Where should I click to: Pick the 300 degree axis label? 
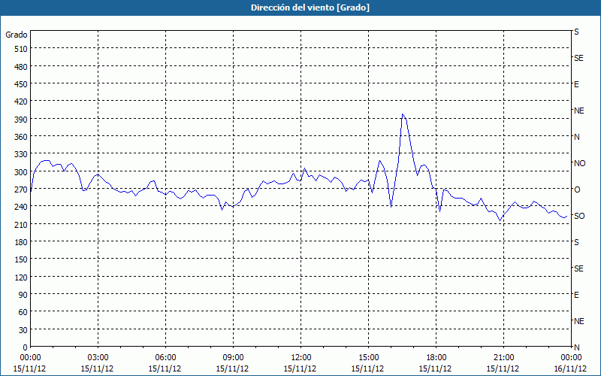22,172
